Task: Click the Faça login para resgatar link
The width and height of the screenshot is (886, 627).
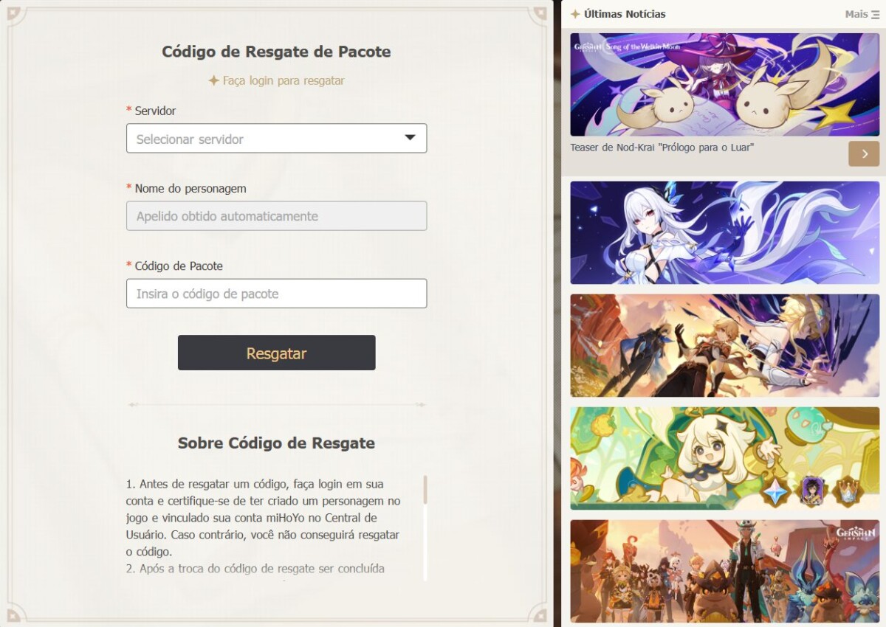Action: click(284, 80)
